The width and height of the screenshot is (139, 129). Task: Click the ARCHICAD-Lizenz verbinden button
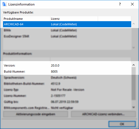(103, 114)
